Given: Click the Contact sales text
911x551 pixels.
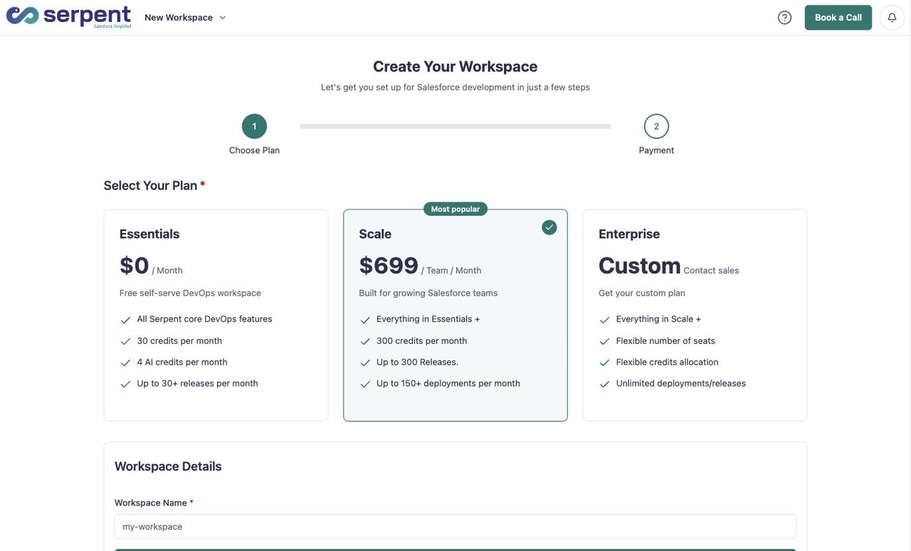Looking at the screenshot, I should [711, 271].
